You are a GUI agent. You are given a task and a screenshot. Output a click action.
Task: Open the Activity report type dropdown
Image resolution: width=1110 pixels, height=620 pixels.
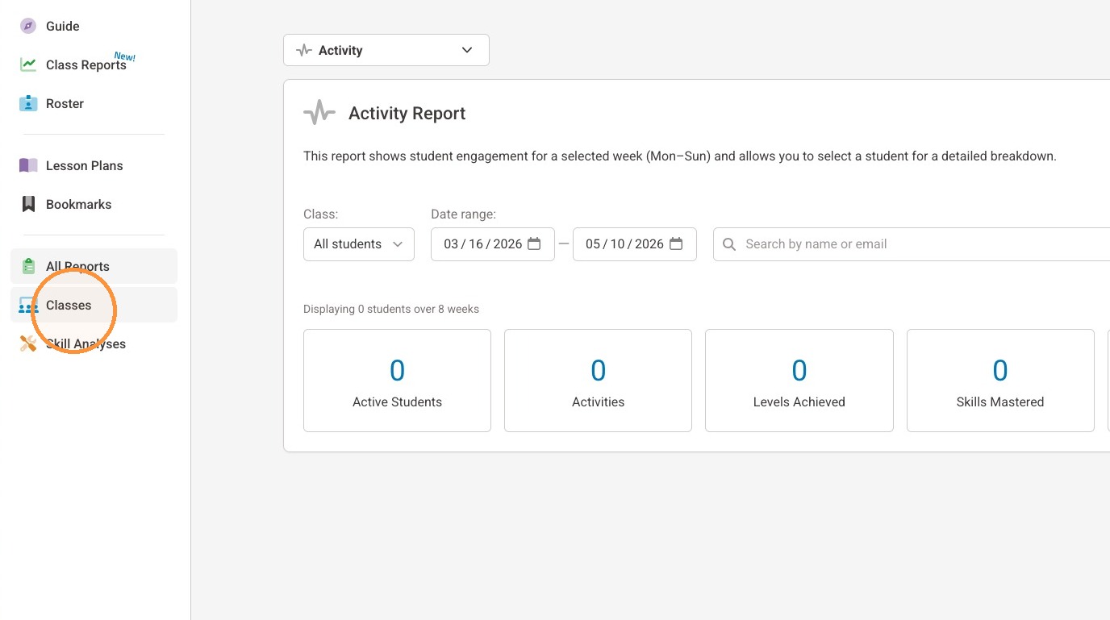pyautogui.click(x=386, y=50)
